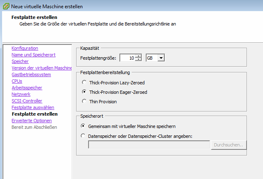This screenshot has height=179, width=263.
Task: Go to Konfiguration step
Action: (25, 48)
